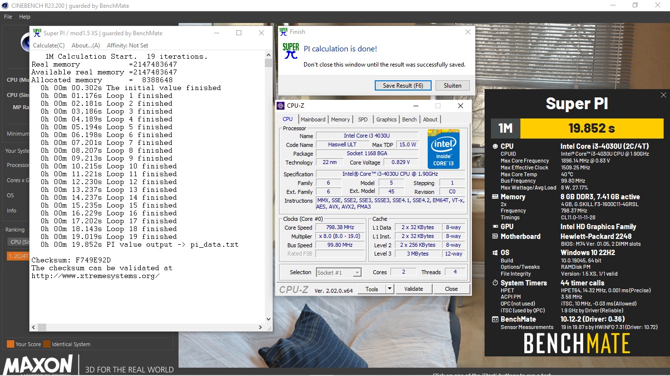Switch to Memory tab in CPU-Z
This screenshot has height=376, width=670.
tap(340, 119)
